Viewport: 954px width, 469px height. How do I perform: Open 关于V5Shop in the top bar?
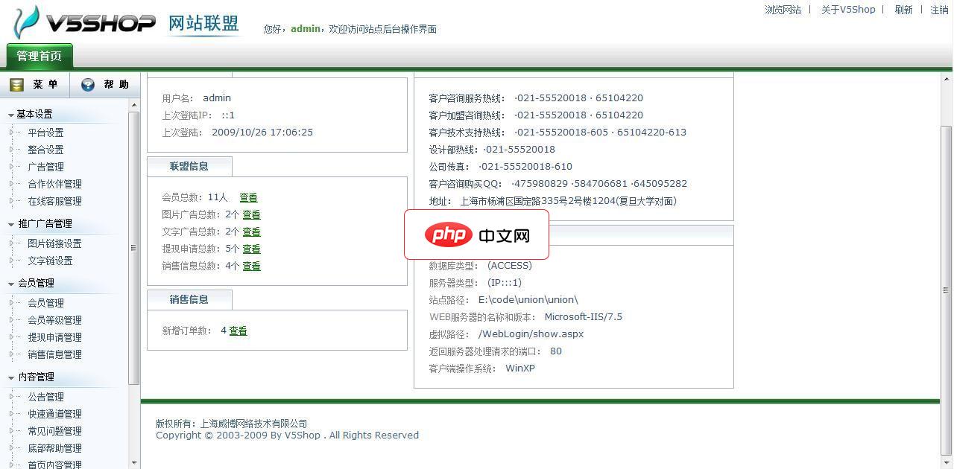848,10
